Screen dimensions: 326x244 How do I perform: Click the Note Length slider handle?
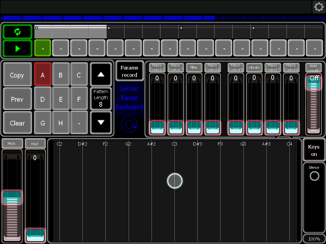(x=314, y=83)
